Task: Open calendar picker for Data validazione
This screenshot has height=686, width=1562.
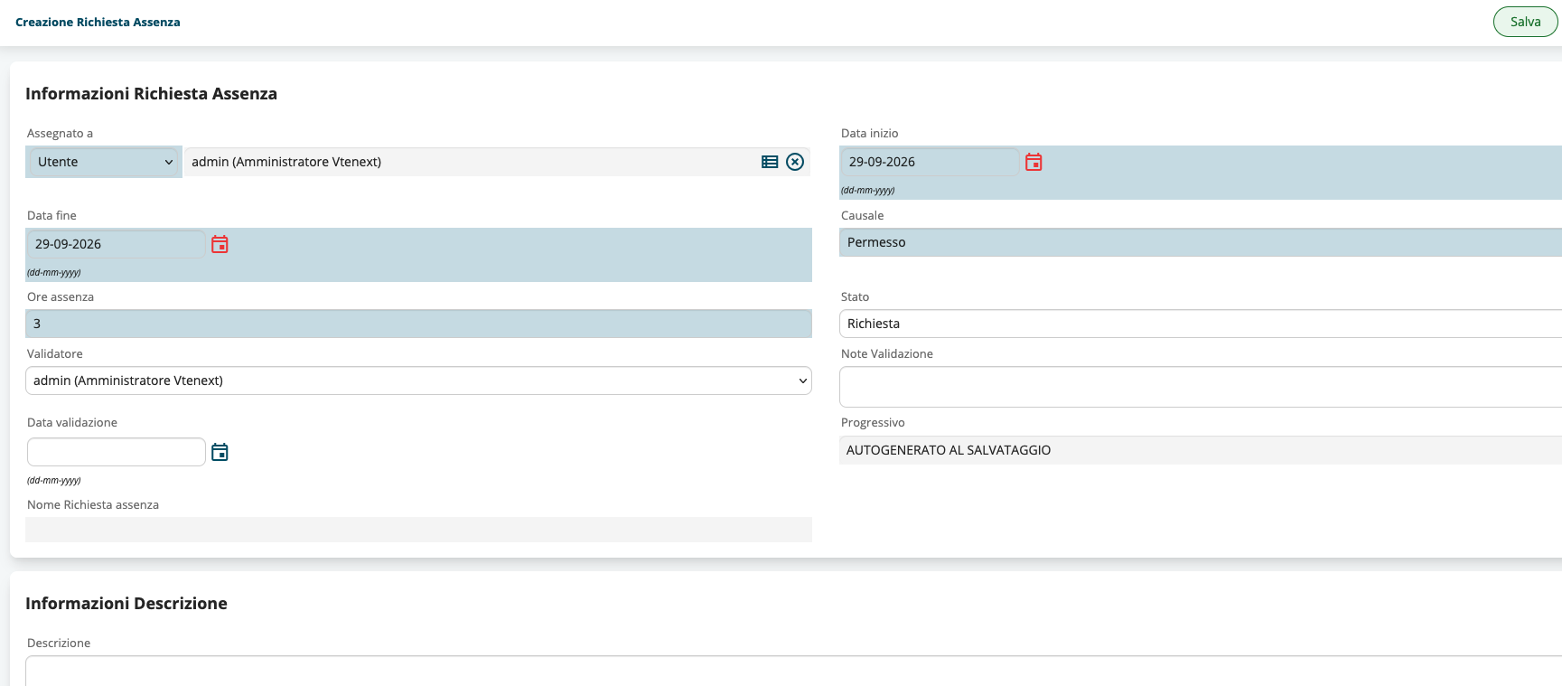Action: 220,452
